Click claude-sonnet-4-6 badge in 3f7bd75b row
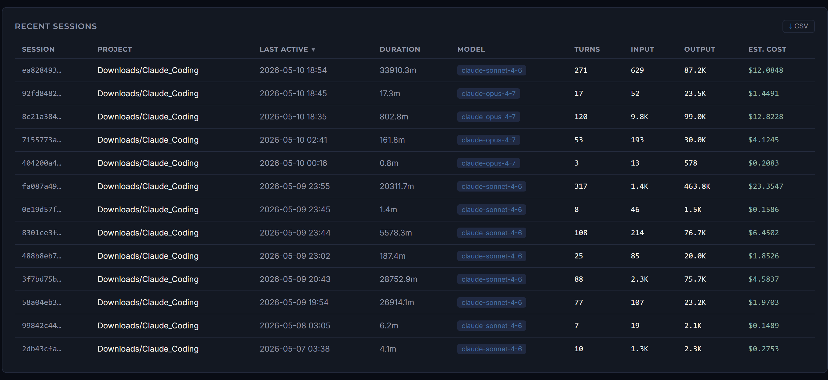This screenshot has height=380, width=828. [x=491, y=279]
